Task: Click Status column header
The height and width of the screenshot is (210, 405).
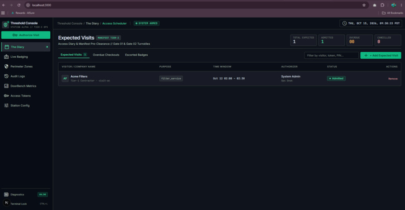Action: [x=332, y=67]
